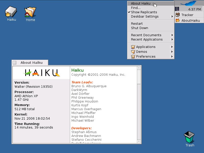This screenshot has width=204, height=153.
Task: Click the name DarkWyrm
Action: pos(79,90)
